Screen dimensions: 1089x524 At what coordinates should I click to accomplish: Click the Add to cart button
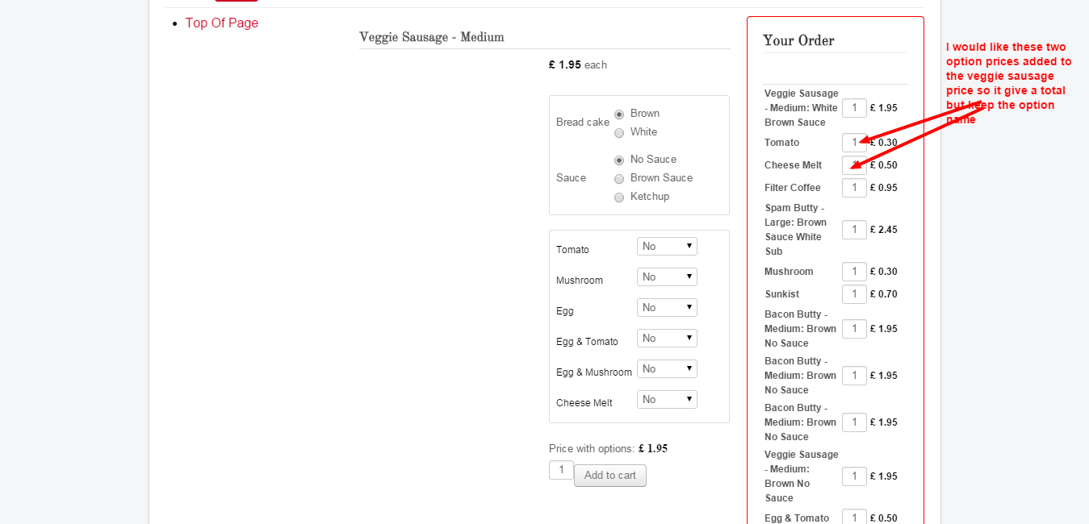(x=609, y=476)
